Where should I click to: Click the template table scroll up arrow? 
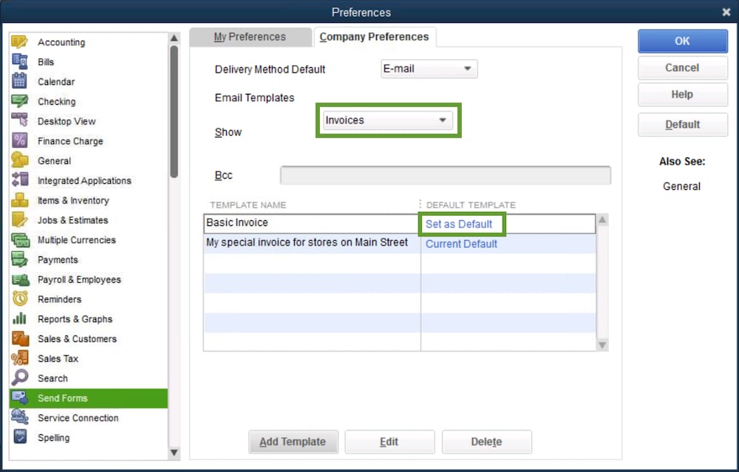(602, 220)
